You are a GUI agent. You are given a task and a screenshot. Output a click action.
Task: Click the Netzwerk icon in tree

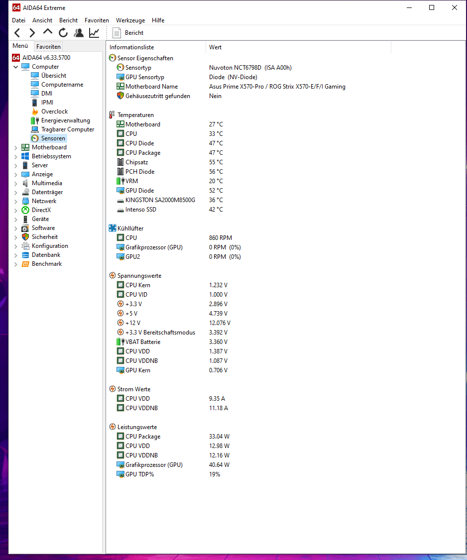[25, 201]
